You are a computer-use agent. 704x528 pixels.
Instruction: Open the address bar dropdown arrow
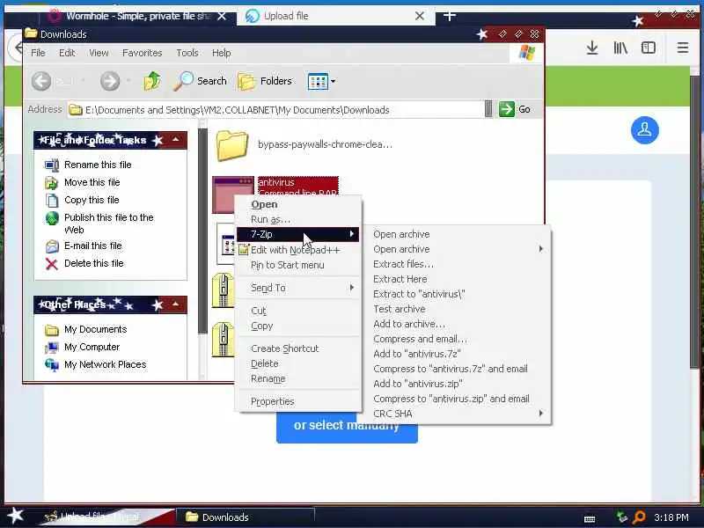point(488,109)
